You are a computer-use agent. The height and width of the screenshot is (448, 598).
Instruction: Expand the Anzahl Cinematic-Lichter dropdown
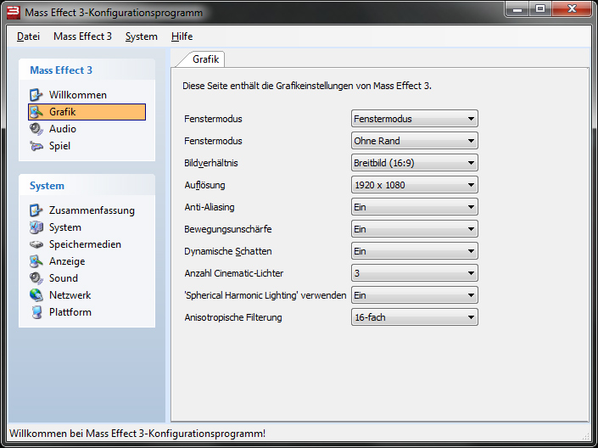(x=415, y=273)
